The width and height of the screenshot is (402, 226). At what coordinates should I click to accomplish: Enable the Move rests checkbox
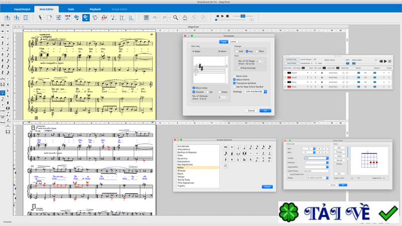tap(234, 76)
